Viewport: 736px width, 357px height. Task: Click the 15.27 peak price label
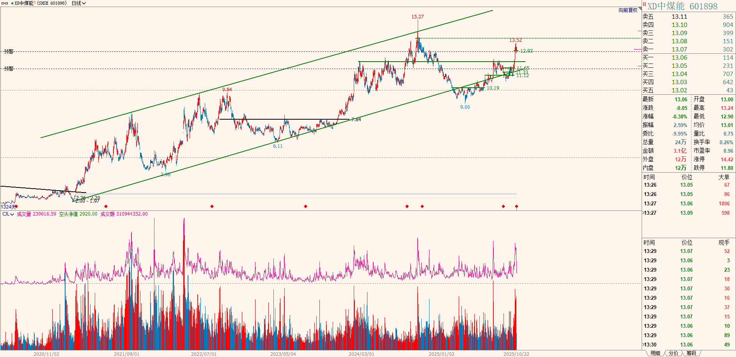(x=417, y=17)
